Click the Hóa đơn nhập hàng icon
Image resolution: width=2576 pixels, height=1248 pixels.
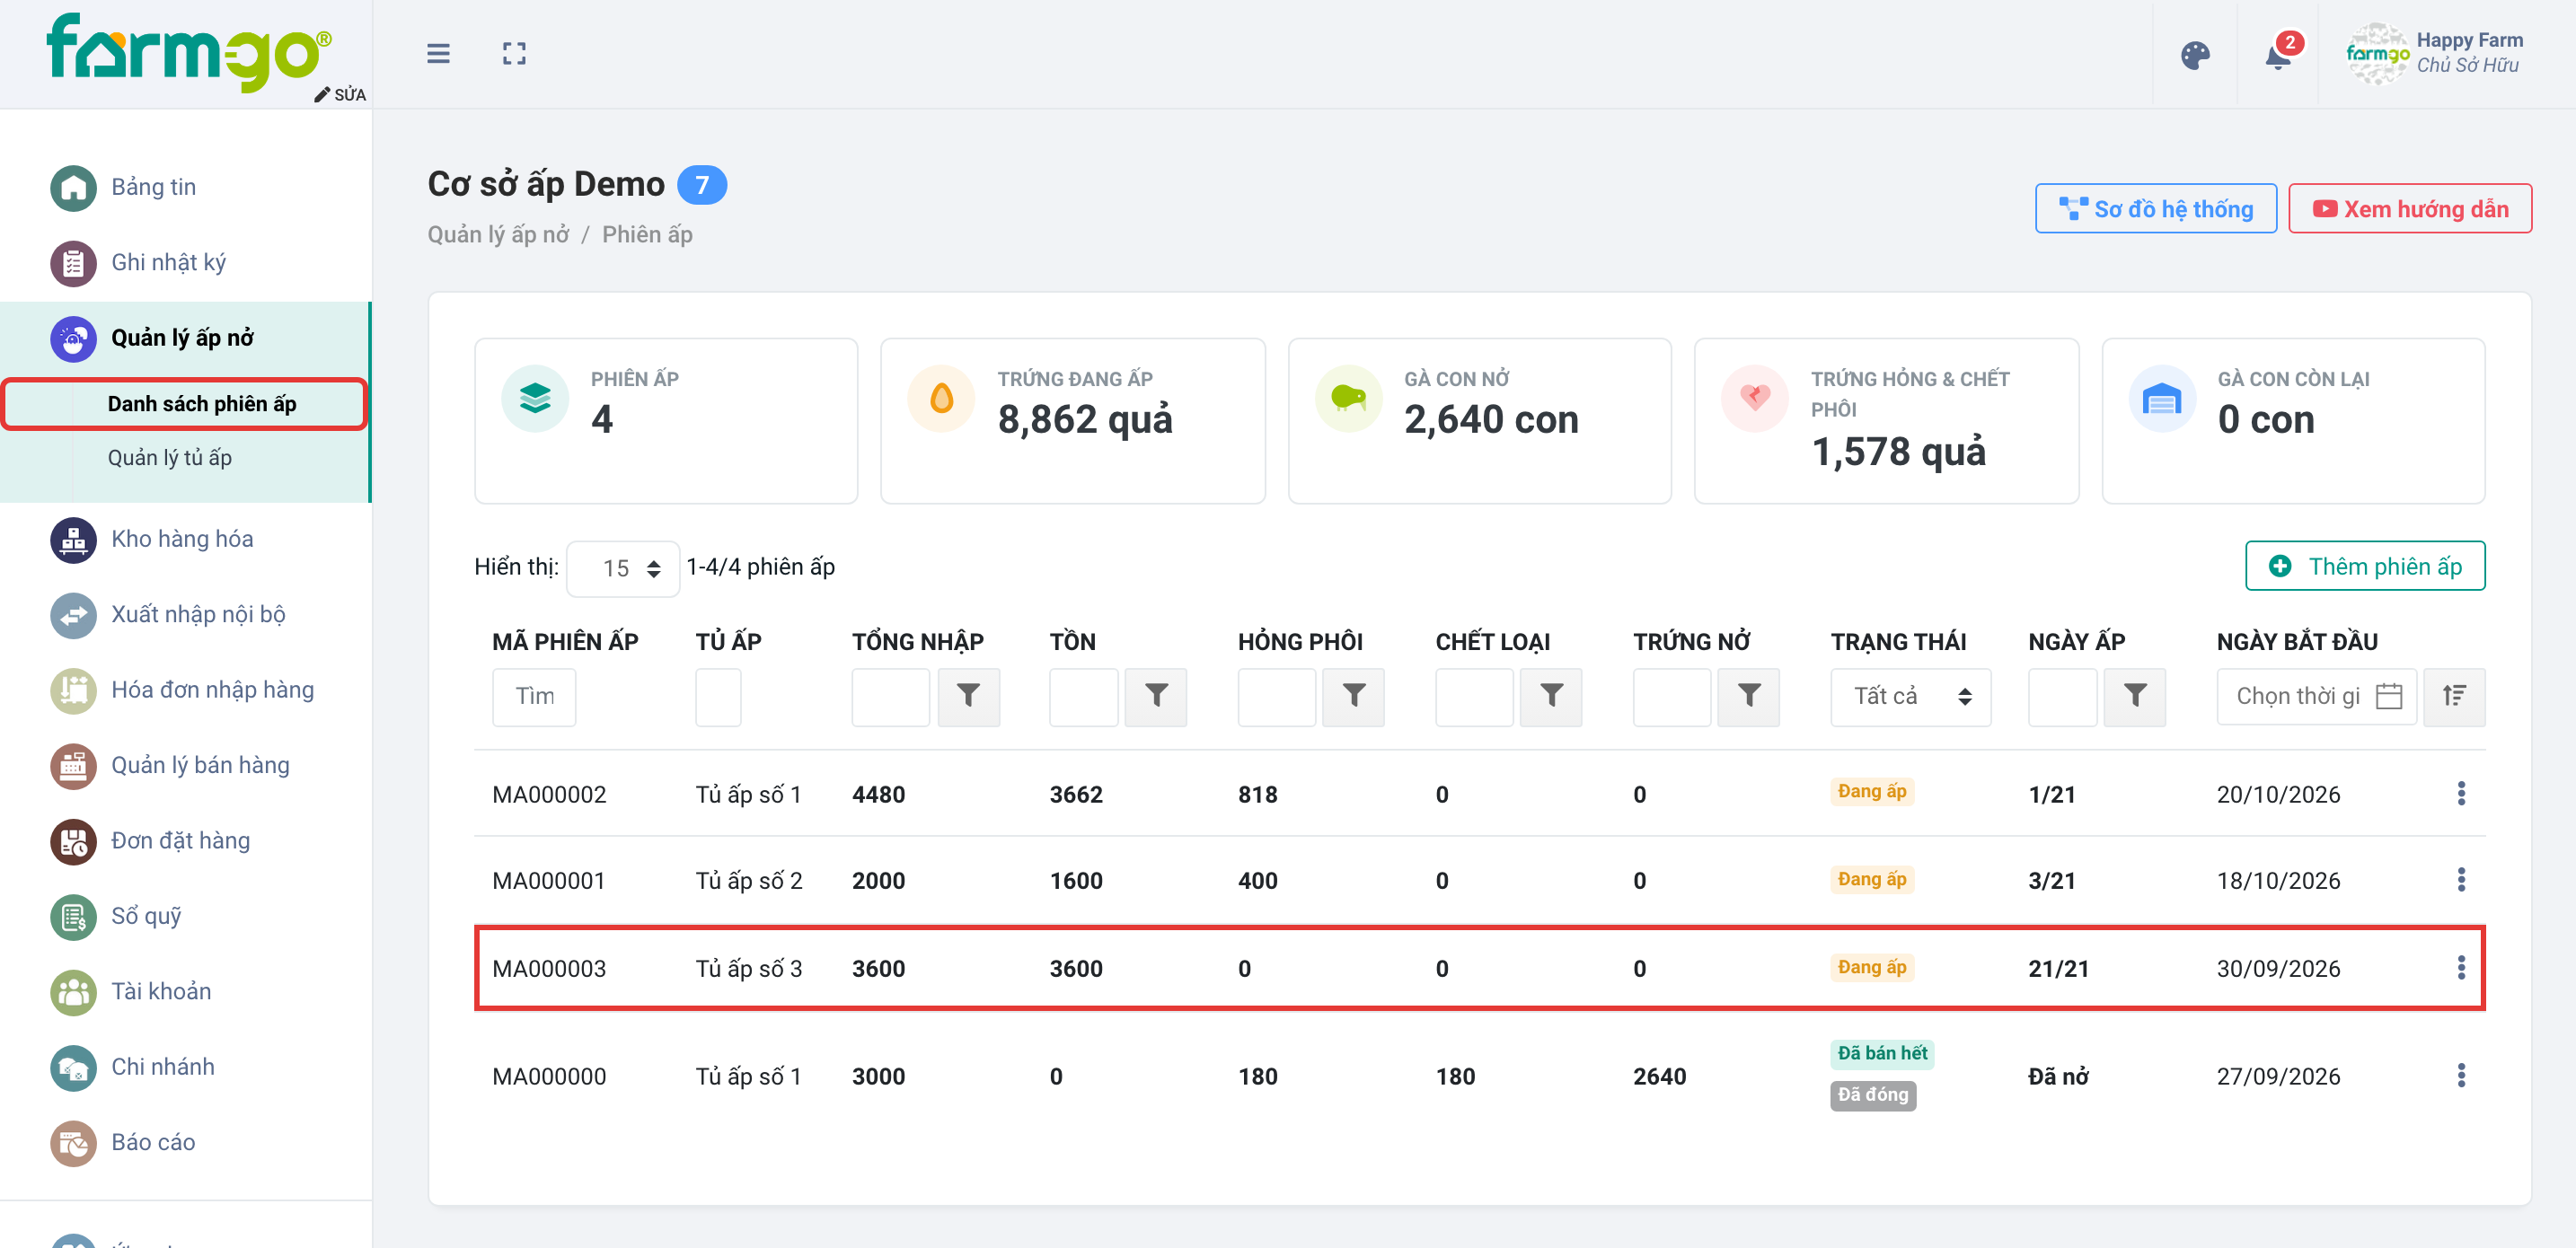(73, 690)
